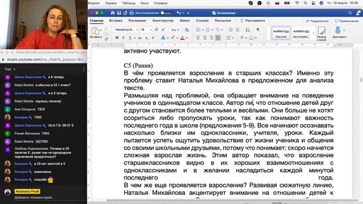
Task: Toggle show paragraph marks (¶)
Action: pyautogui.click(x=258, y=29)
